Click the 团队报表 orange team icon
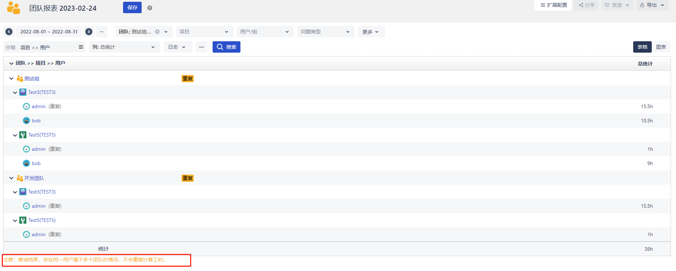This screenshot has height=271, width=676. pyautogui.click(x=14, y=8)
